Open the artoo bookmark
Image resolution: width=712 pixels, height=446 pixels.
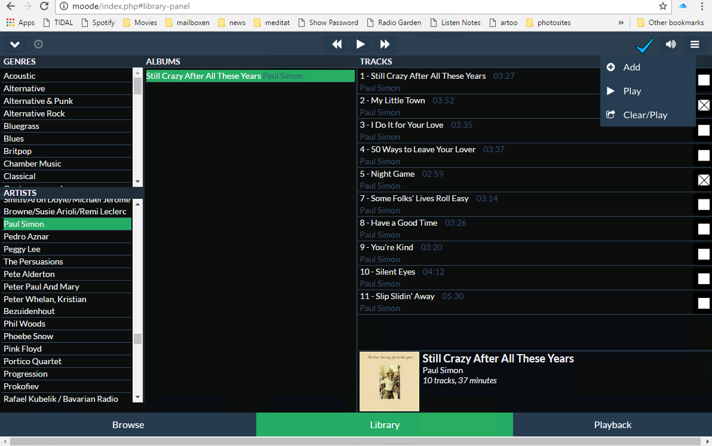pyautogui.click(x=504, y=23)
